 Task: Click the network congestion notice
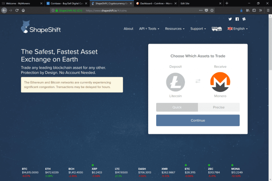coord(72,85)
